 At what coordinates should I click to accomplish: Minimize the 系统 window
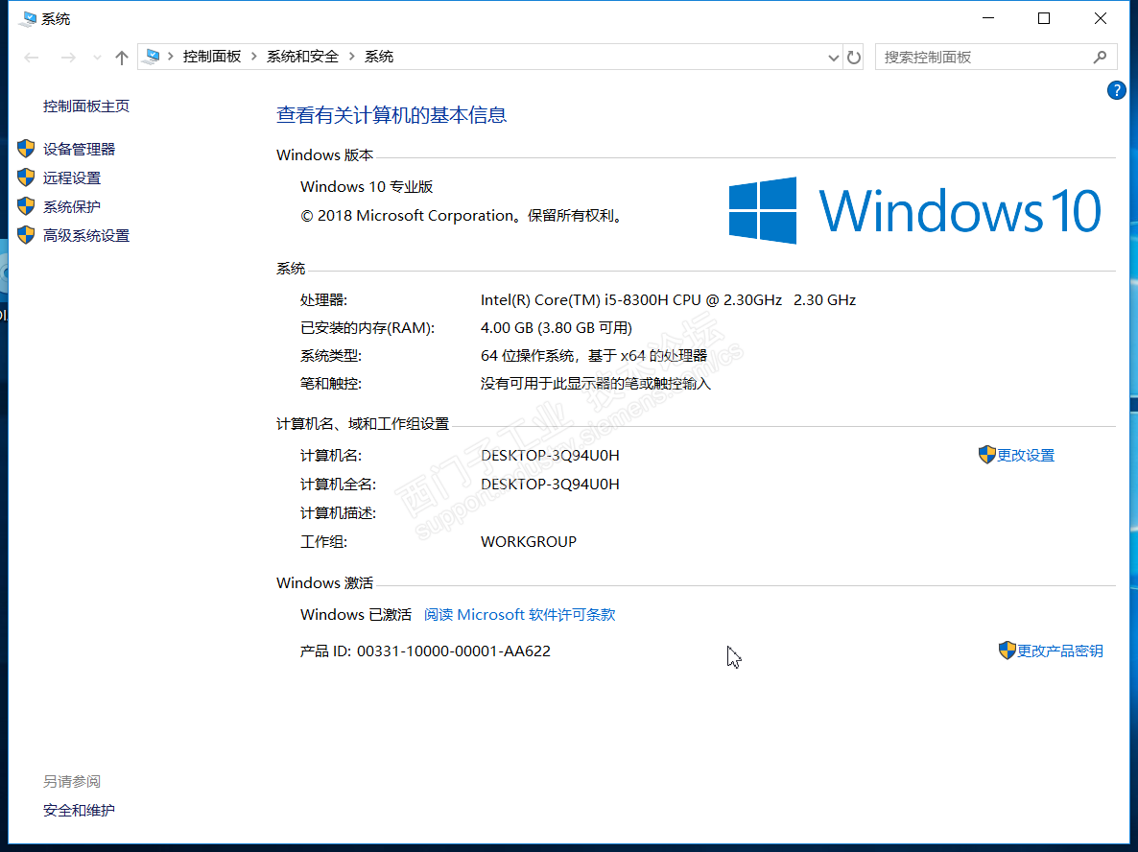pos(987,19)
